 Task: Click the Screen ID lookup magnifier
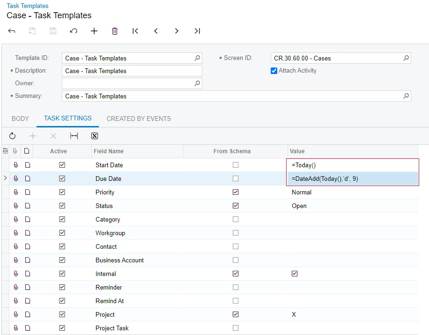pos(407,58)
